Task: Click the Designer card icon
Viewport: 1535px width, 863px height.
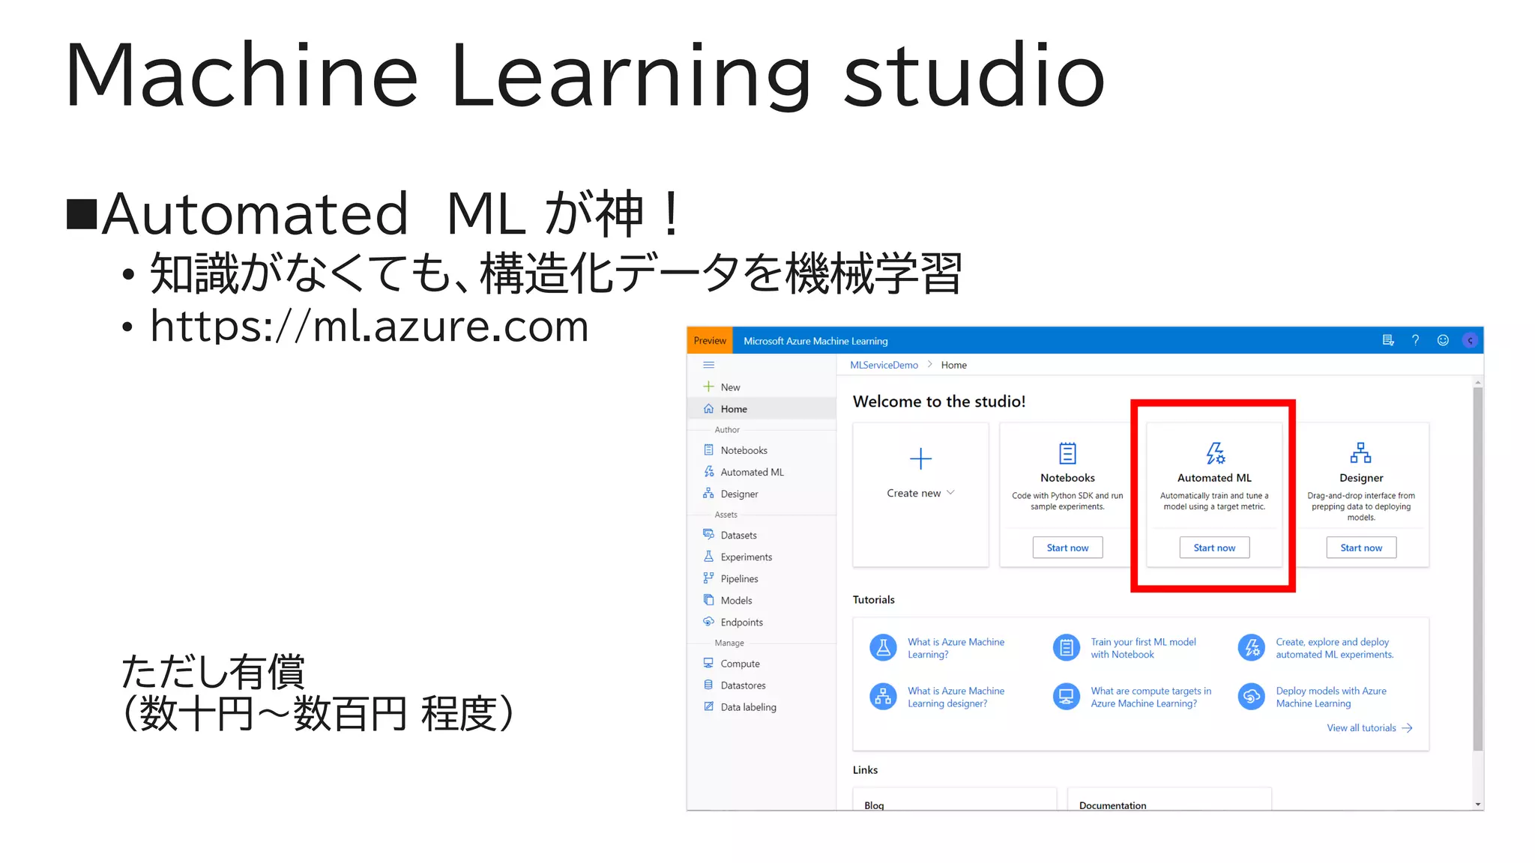Action: click(x=1361, y=453)
